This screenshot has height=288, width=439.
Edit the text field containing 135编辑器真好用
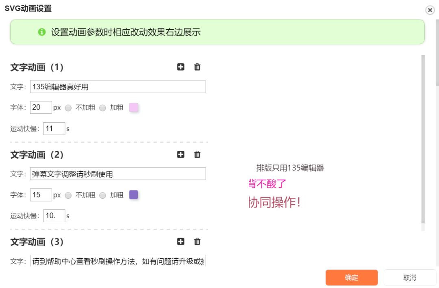(118, 87)
